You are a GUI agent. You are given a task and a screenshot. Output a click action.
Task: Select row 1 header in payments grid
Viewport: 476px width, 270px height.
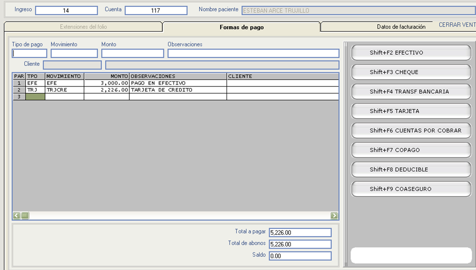[x=19, y=83]
